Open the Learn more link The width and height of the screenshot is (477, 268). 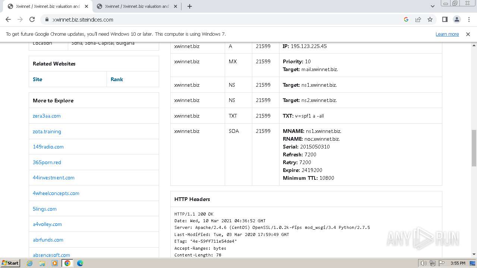coord(447,34)
